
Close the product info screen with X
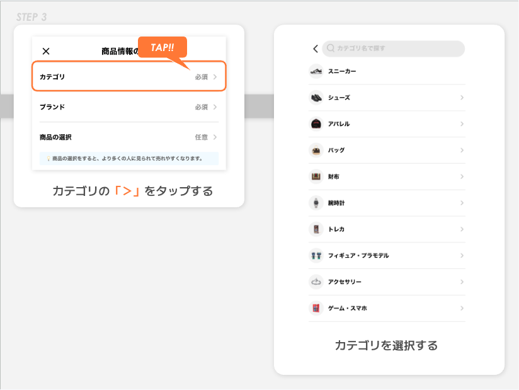coord(46,51)
